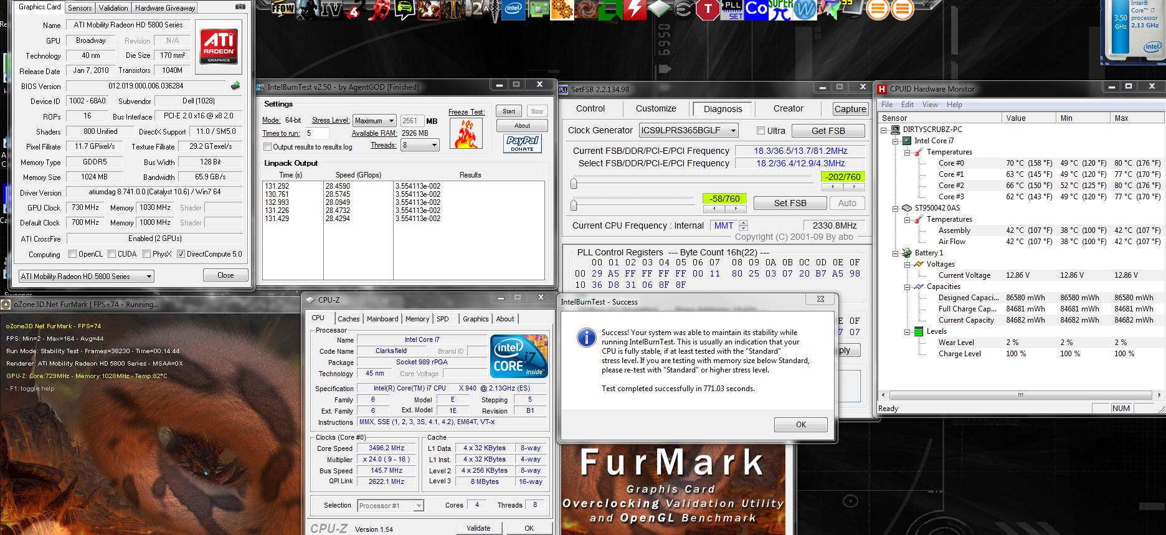Click the Close button in GPU-Z

[225, 275]
